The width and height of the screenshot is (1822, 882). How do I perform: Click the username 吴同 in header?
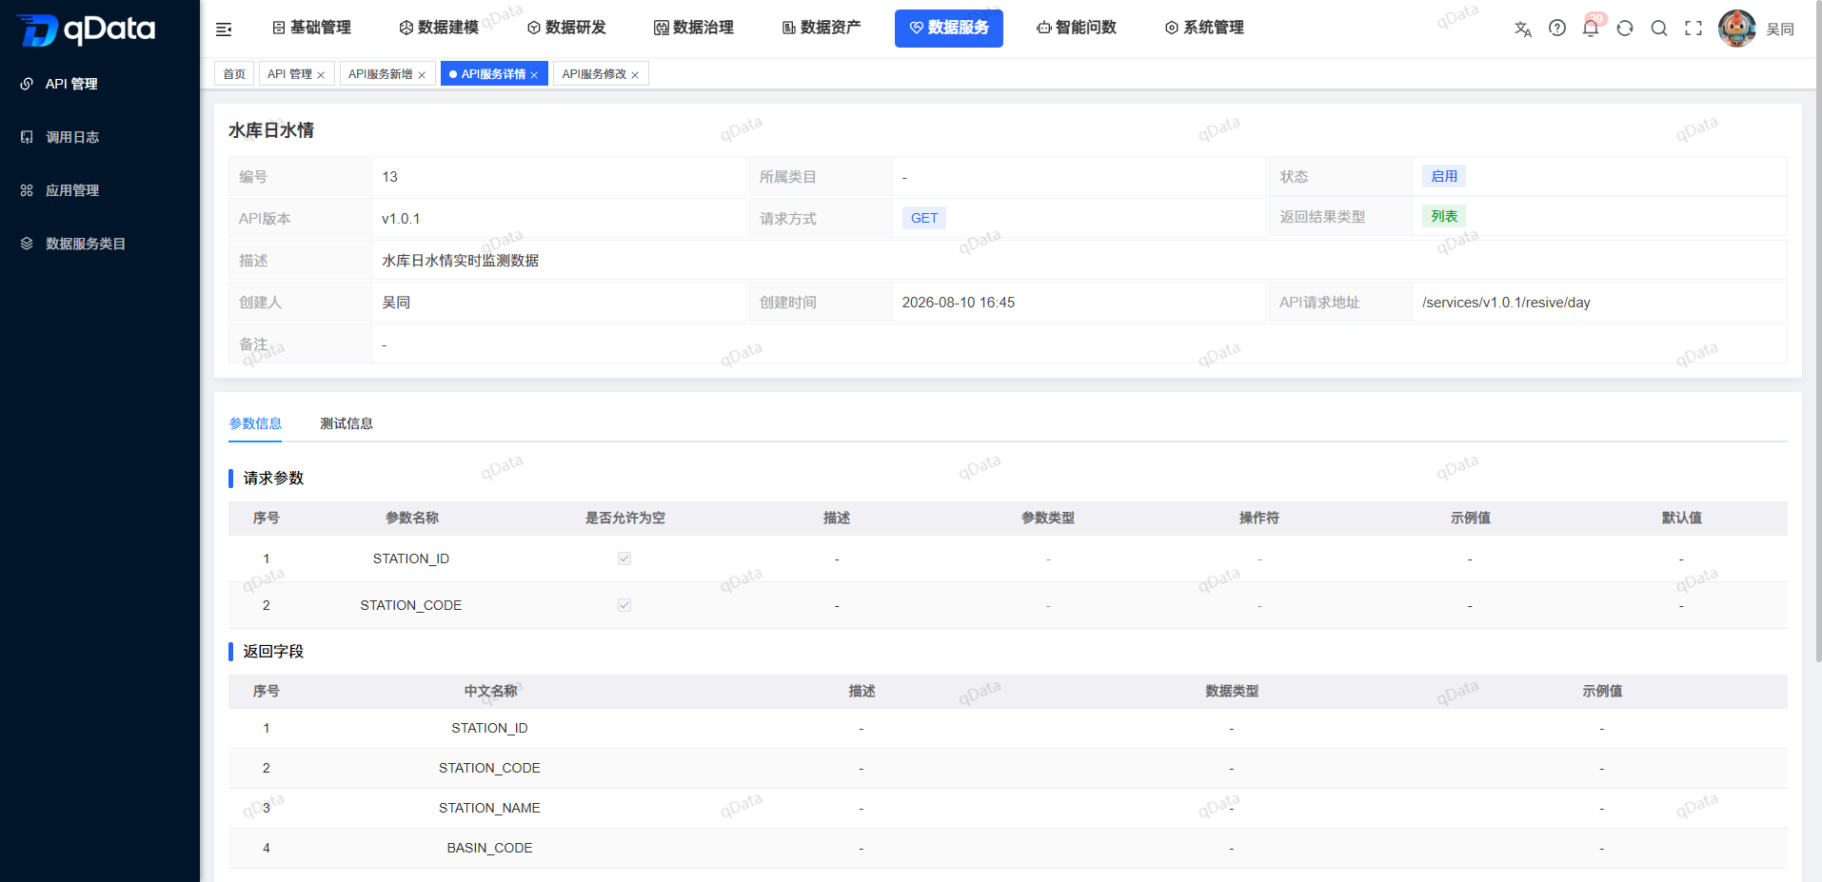[x=1780, y=29]
